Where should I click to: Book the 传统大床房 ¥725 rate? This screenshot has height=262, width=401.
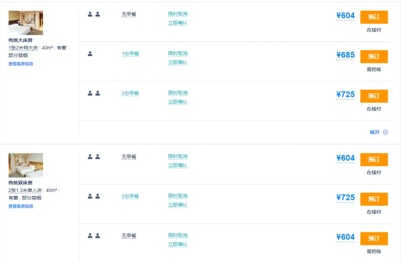374,96
